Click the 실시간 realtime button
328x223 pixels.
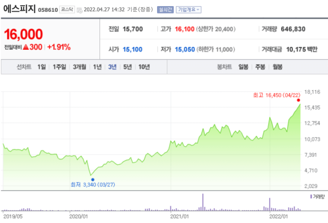(x=165, y=10)
